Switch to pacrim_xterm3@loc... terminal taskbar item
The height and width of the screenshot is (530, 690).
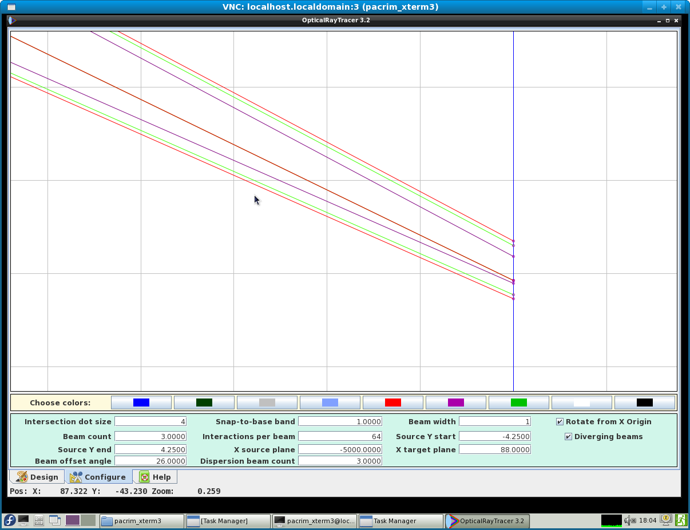click(x=315, y=521)
